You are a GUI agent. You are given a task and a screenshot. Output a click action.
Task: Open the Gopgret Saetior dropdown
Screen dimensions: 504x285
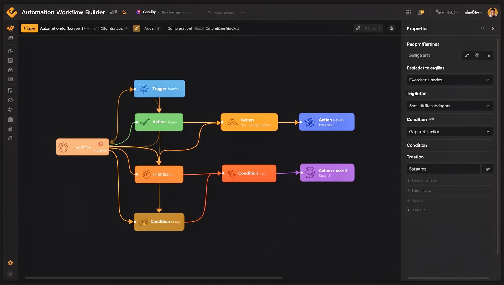450,131
